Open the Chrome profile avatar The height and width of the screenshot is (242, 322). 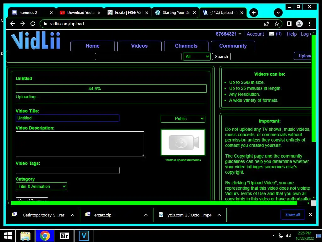tap(299, 24)
